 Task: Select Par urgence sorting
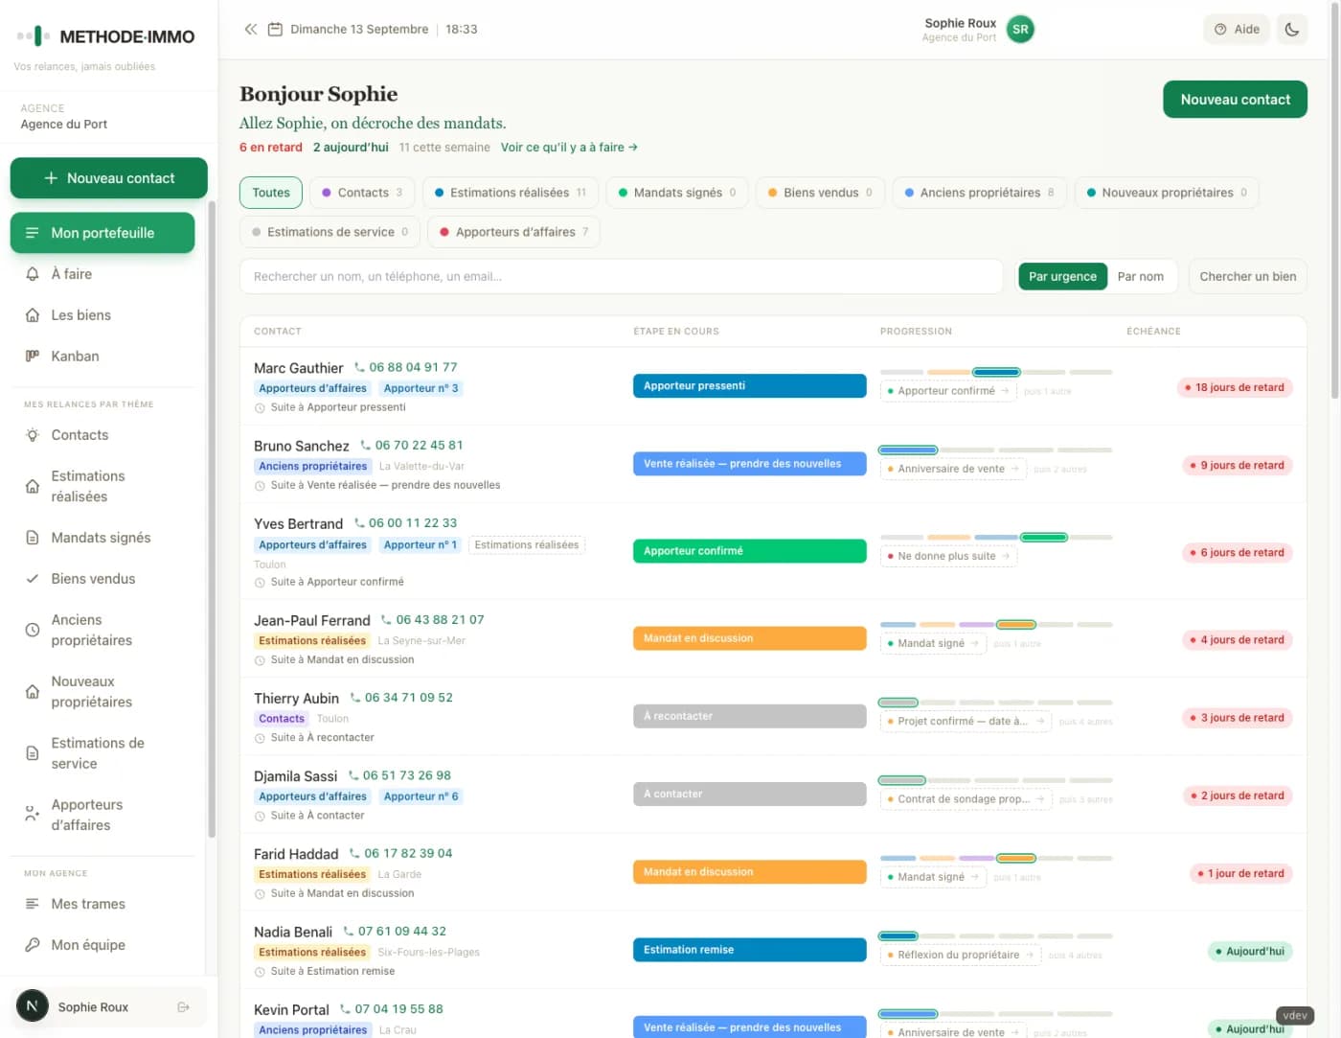(x=1062, y=277)
